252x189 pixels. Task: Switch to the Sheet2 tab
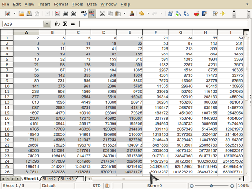tap(49, 179)
